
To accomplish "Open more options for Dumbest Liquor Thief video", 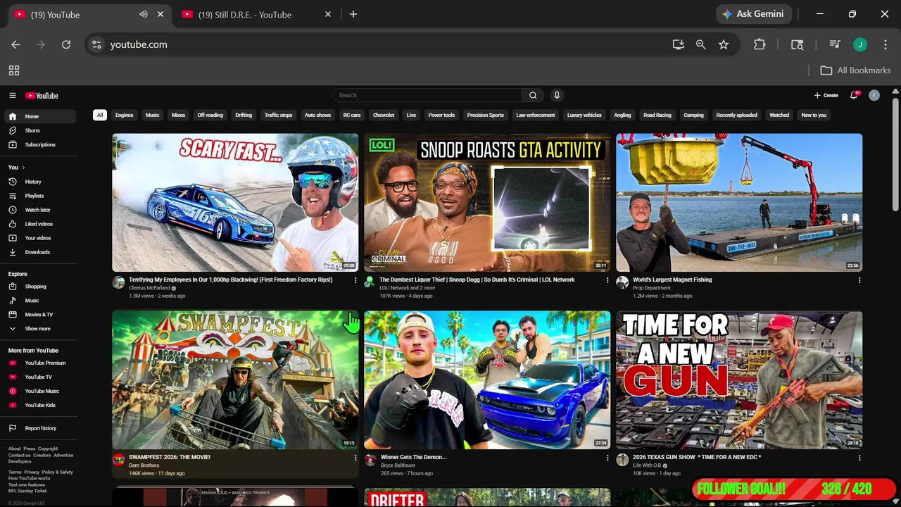I will [607, 280].
